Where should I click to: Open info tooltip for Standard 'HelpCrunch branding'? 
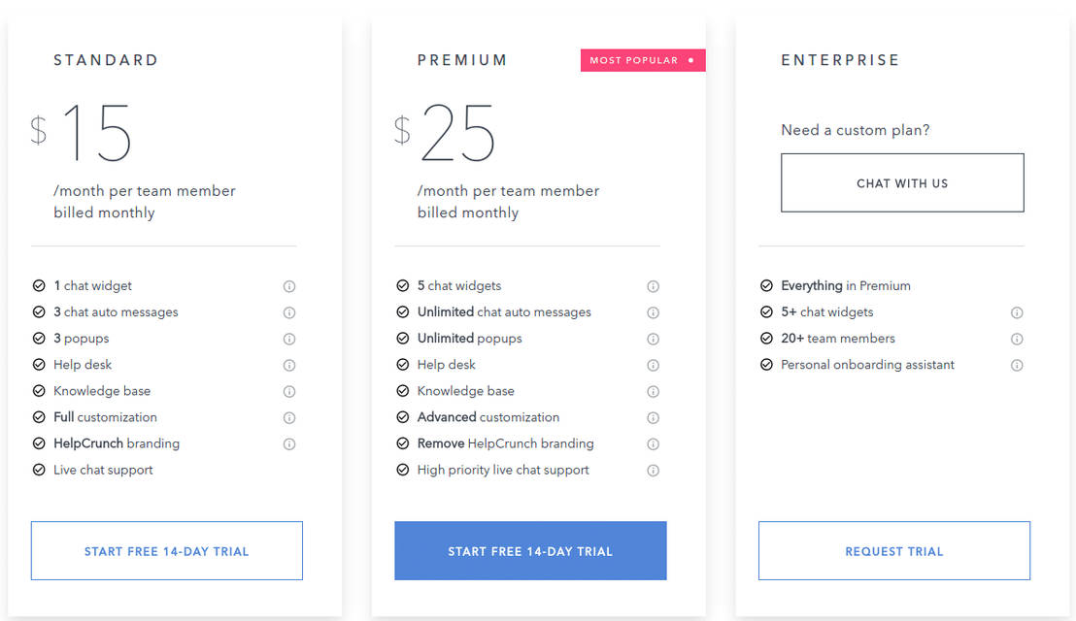point(289,444)
